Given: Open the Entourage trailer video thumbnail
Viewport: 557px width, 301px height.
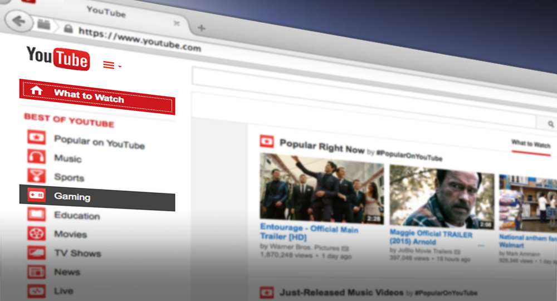Looking at the screenshot, I should click(321, 188).
